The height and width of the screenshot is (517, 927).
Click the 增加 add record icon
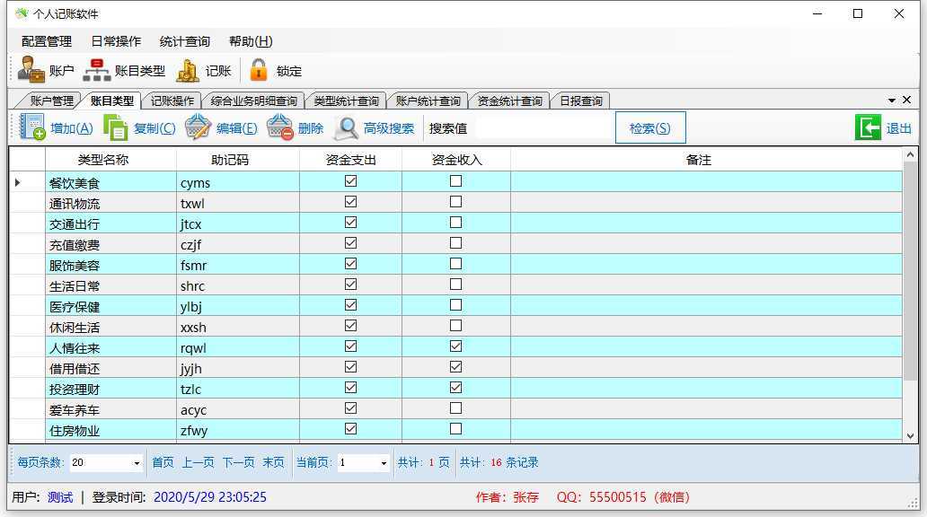32,127
